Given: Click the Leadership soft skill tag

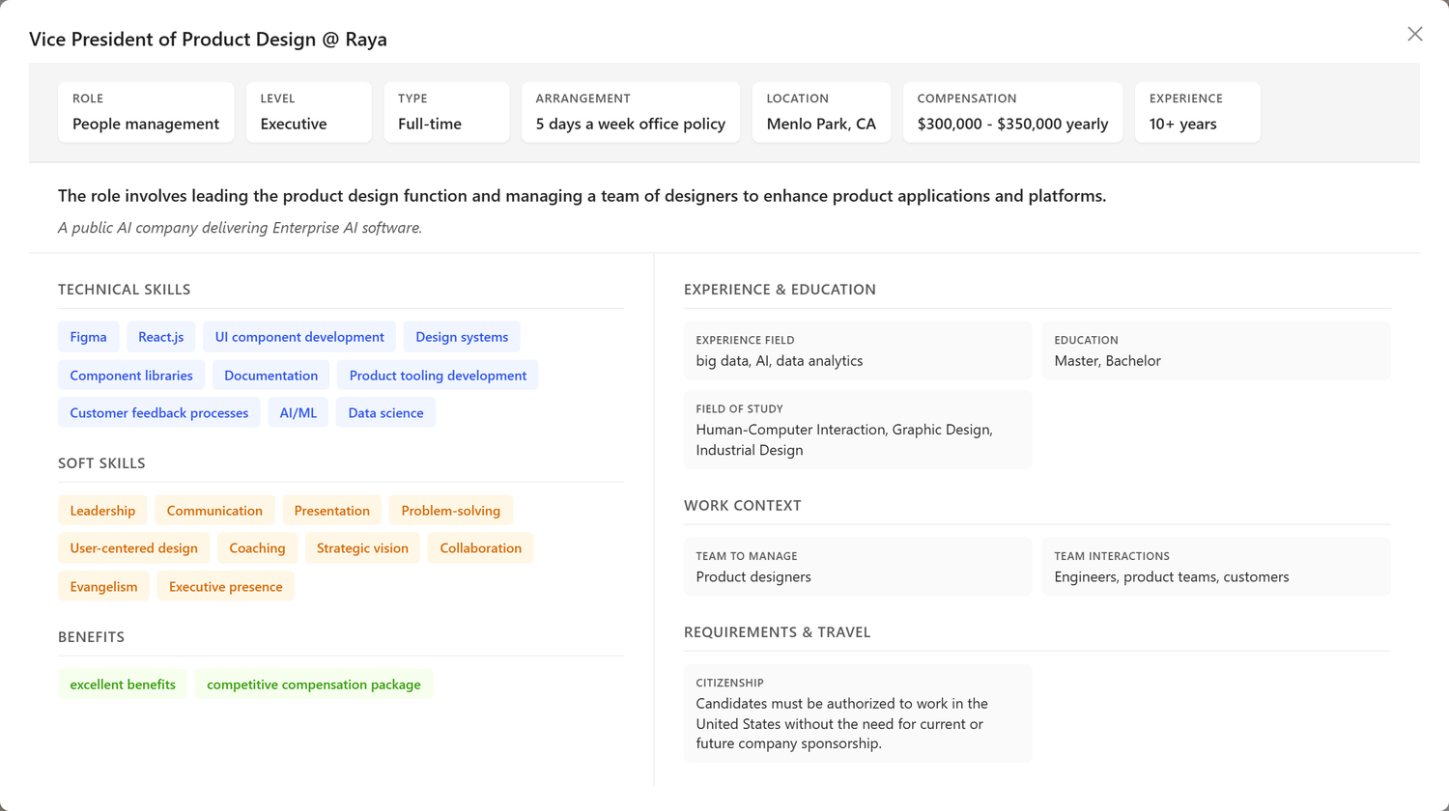Looking at the screenshot, I should coord(102,511).
